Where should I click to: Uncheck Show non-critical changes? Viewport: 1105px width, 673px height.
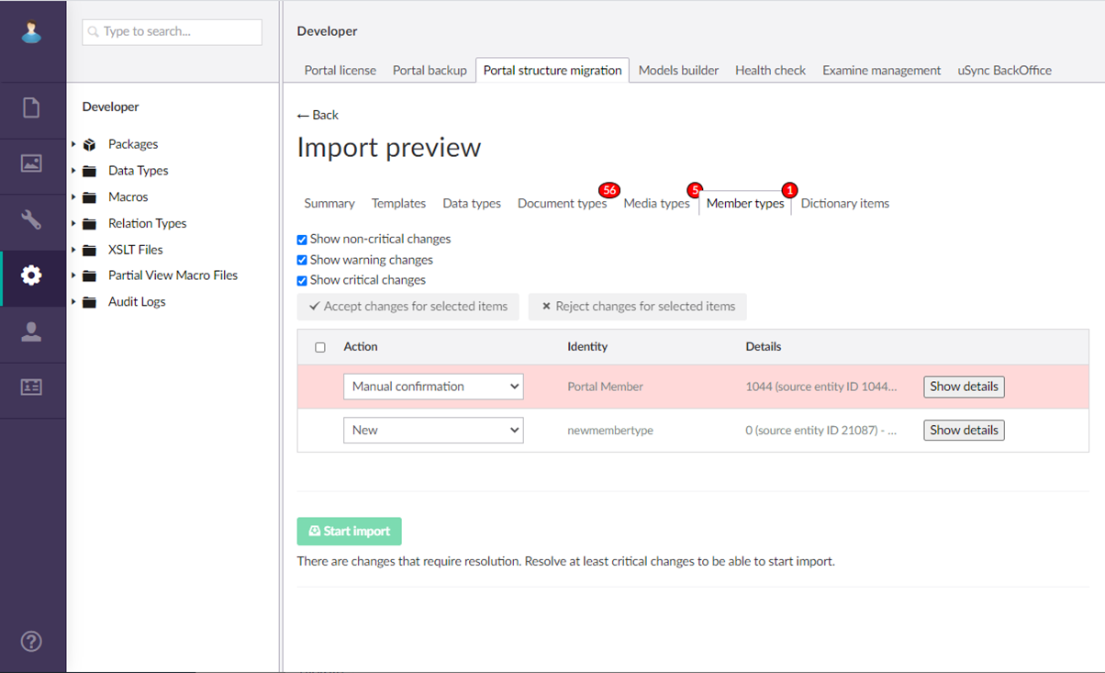tap(302, 240)
